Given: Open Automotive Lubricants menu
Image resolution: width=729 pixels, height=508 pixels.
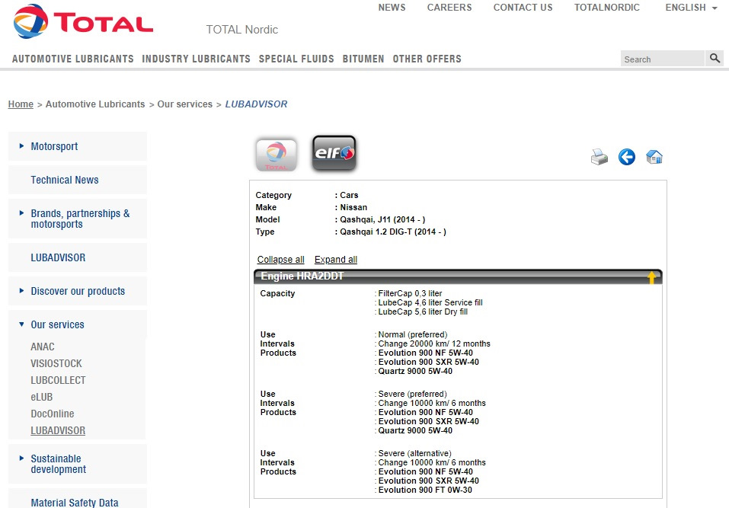Looking at the screenshot, I should (x=73, y=59).
